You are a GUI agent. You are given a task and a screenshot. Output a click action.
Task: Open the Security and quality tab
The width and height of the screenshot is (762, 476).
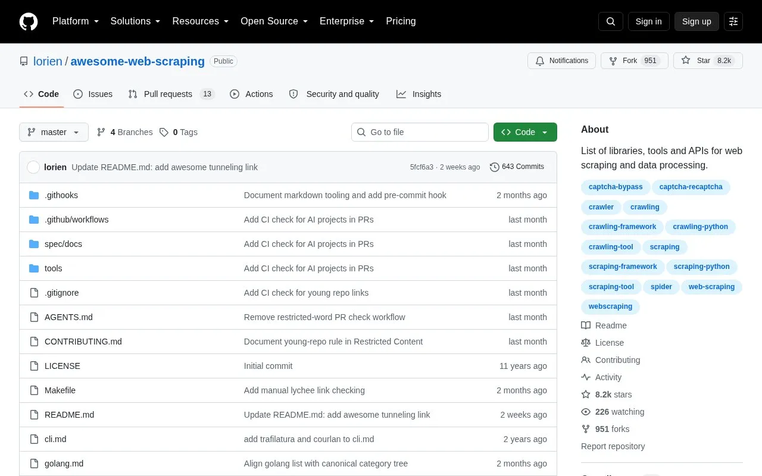coord(334,94)
